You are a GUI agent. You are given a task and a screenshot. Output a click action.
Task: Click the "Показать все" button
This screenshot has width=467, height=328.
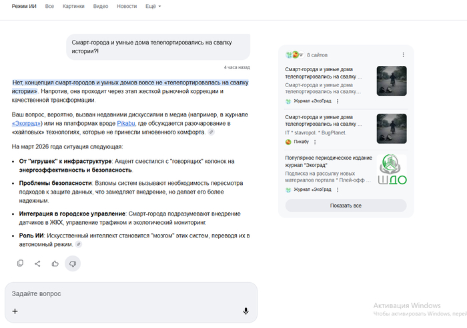click(346, 206)
